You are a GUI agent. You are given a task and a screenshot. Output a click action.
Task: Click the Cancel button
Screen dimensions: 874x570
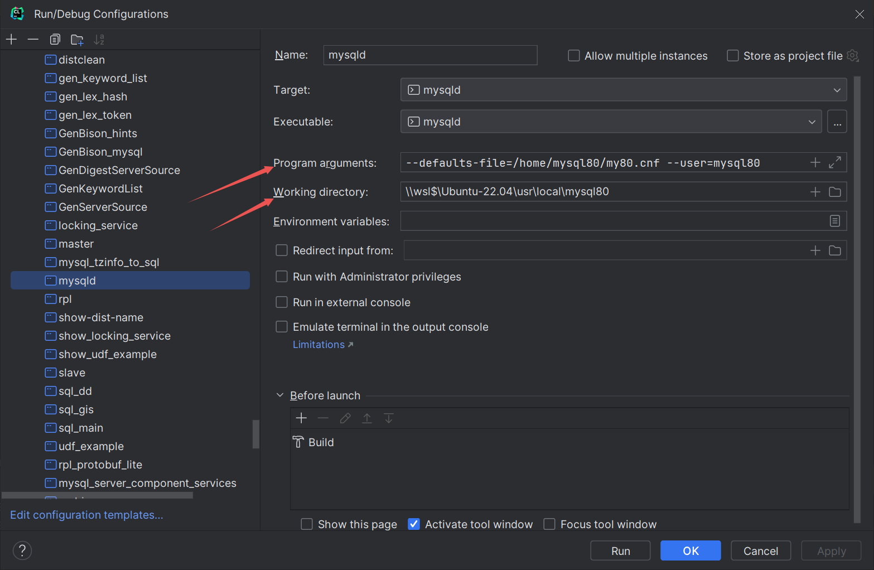(x=761, y=551)
